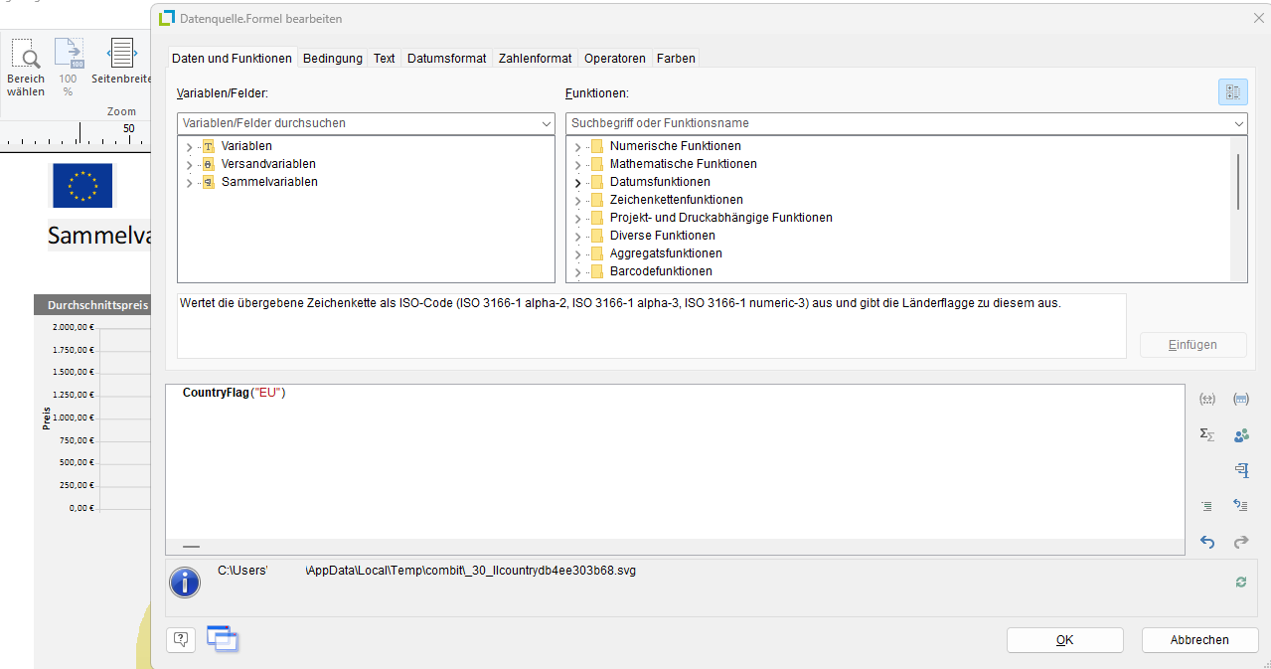Expand the Datumsfunktionen folder
1271x669 pixels.
coord(577,183)
